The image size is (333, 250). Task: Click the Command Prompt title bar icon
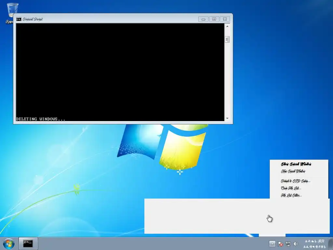19,19
